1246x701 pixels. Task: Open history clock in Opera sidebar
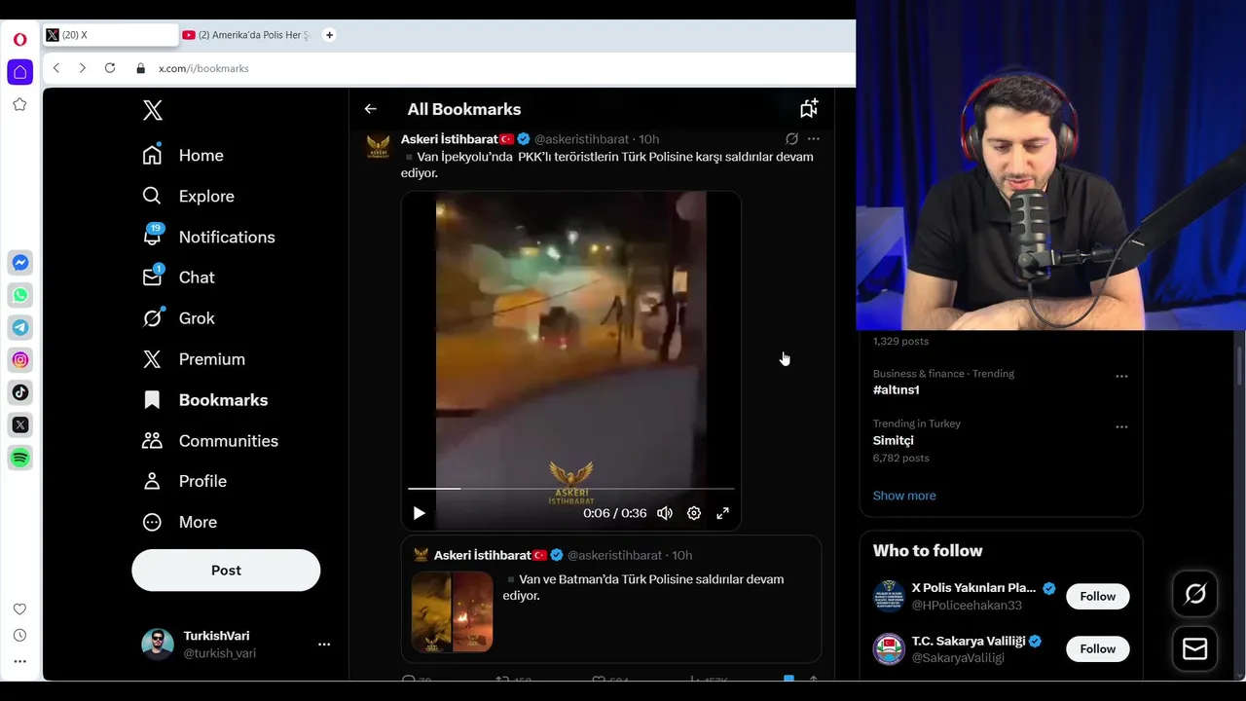[19, 636]
